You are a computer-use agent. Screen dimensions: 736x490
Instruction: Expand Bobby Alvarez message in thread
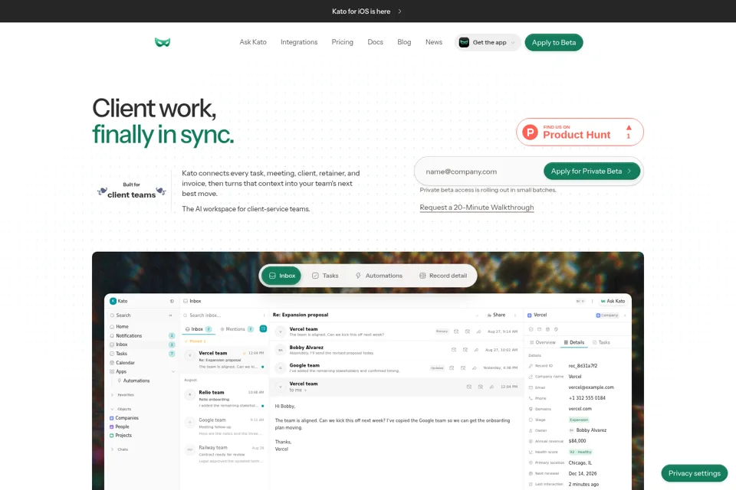point(396,350)
